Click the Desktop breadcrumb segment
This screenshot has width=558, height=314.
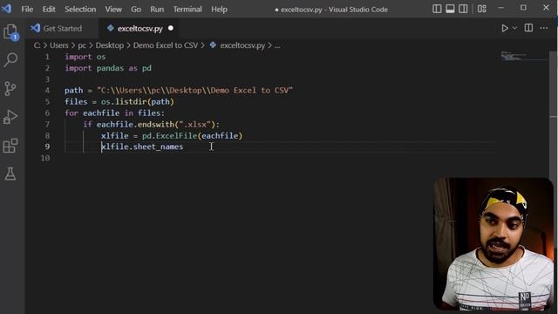coord(110,45)
